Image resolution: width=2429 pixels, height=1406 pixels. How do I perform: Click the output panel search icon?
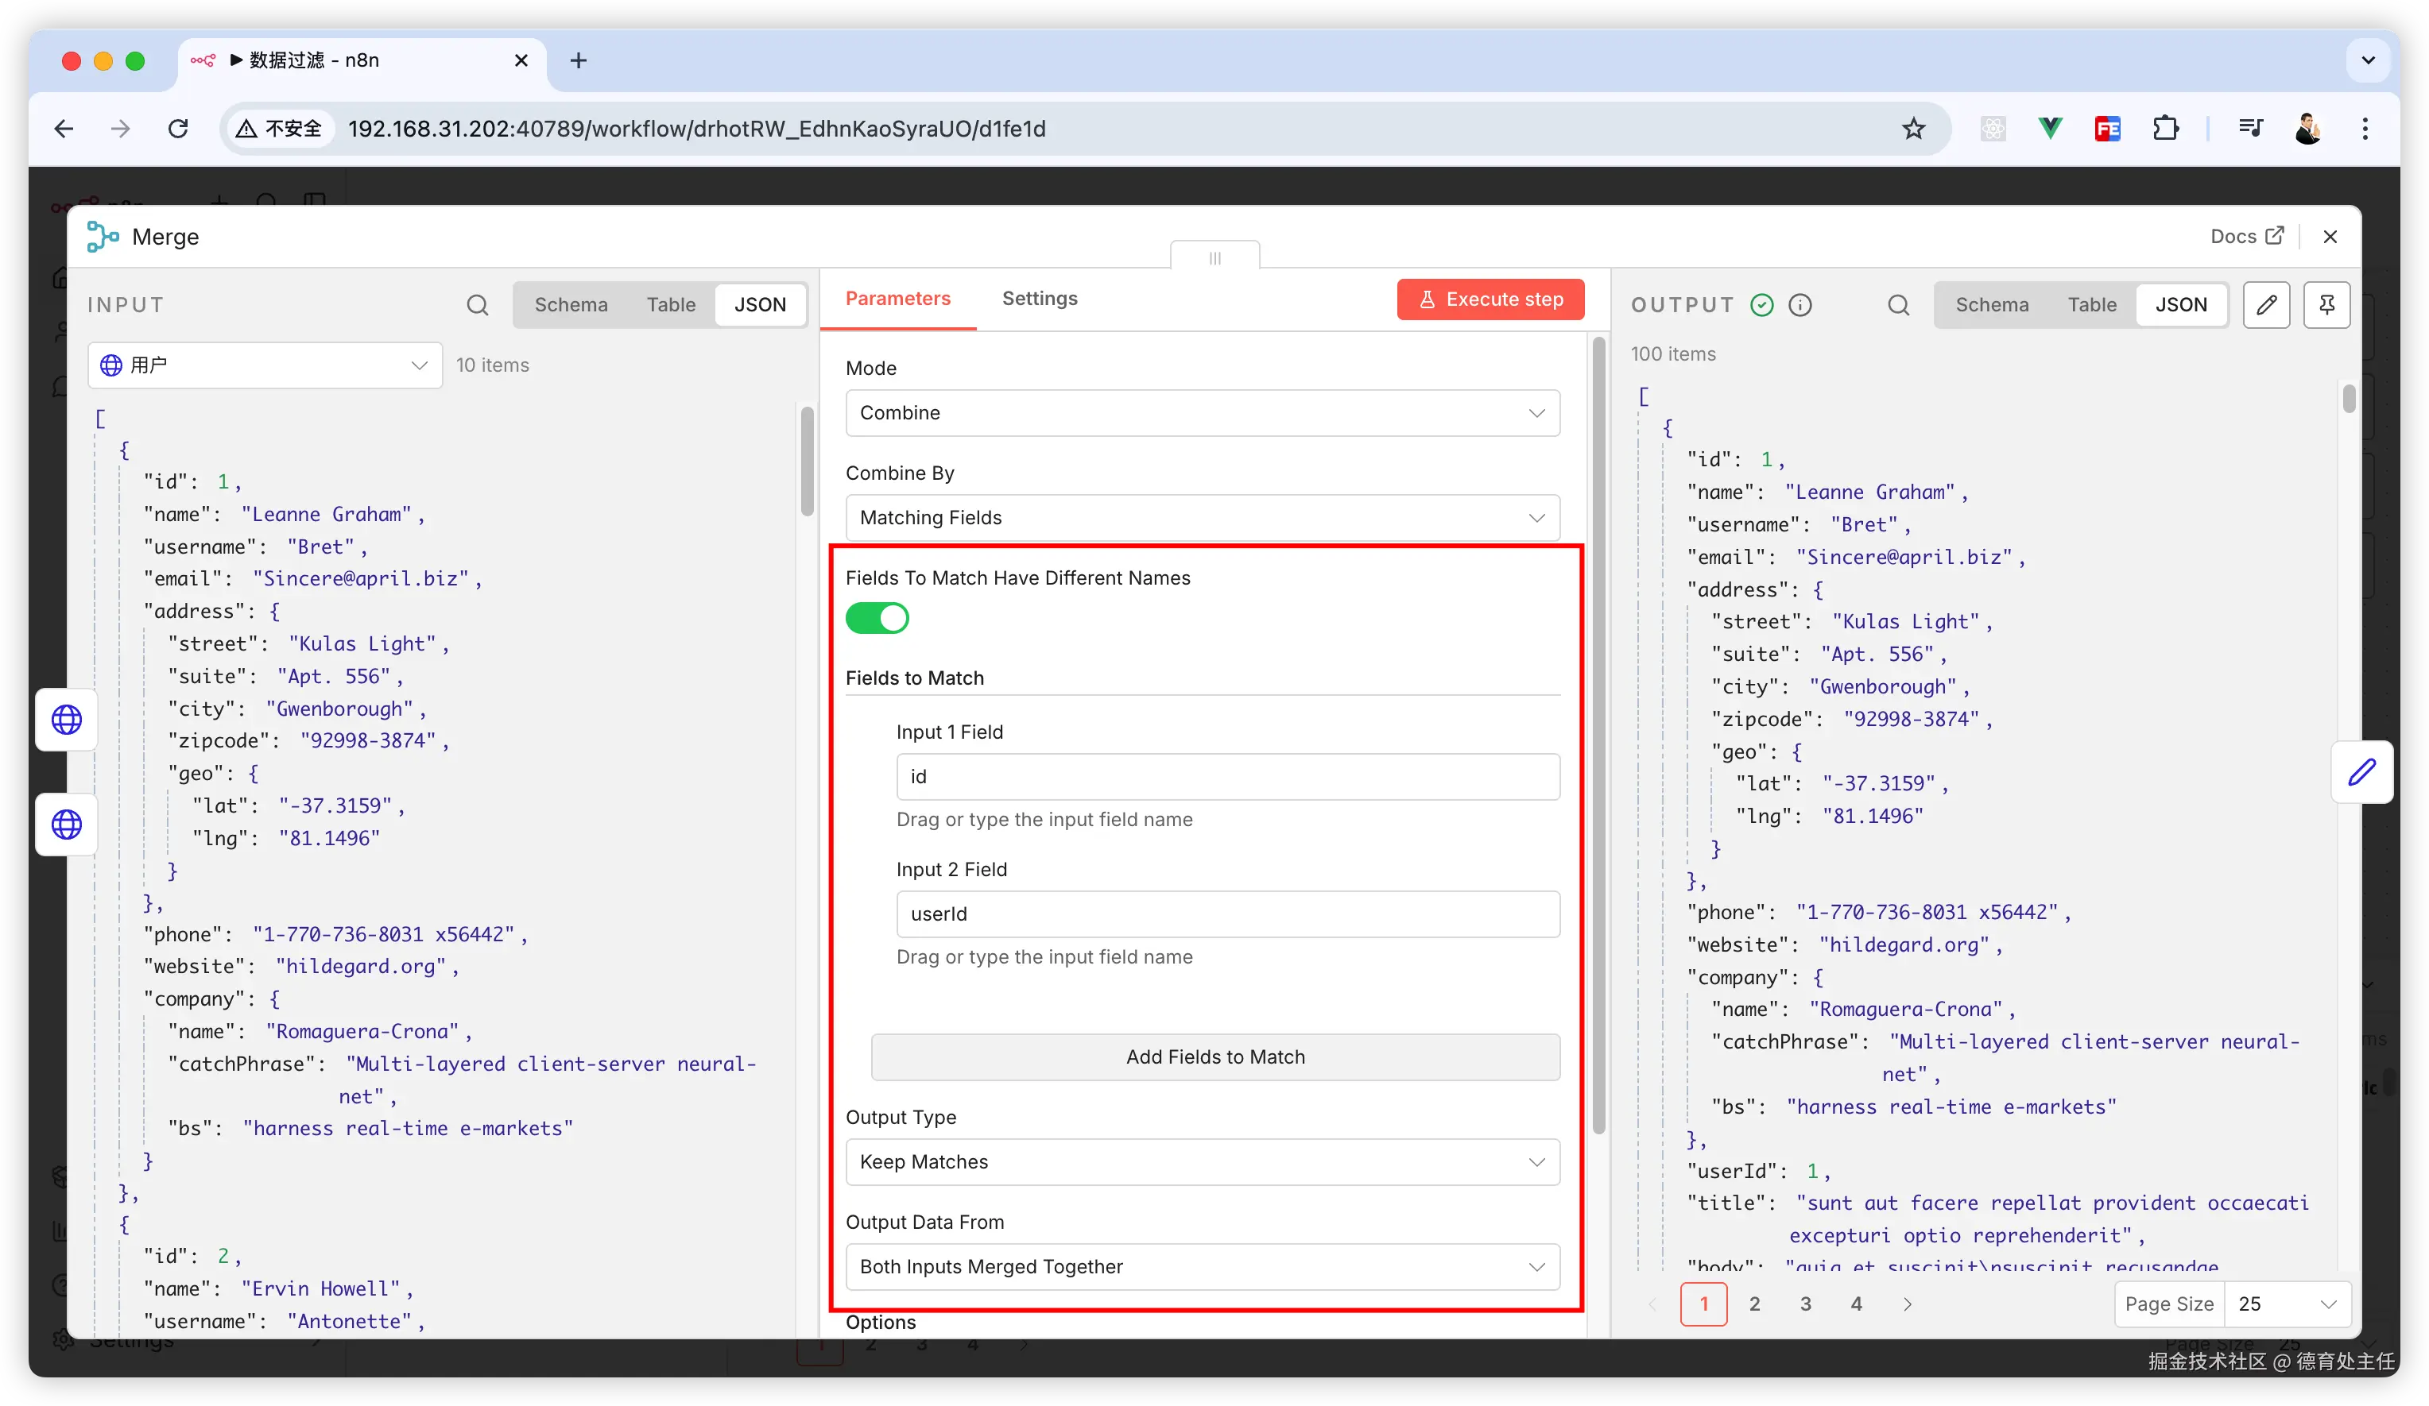[1898, 305]
